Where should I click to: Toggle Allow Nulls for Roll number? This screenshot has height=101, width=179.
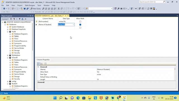[x=80, y=22]
